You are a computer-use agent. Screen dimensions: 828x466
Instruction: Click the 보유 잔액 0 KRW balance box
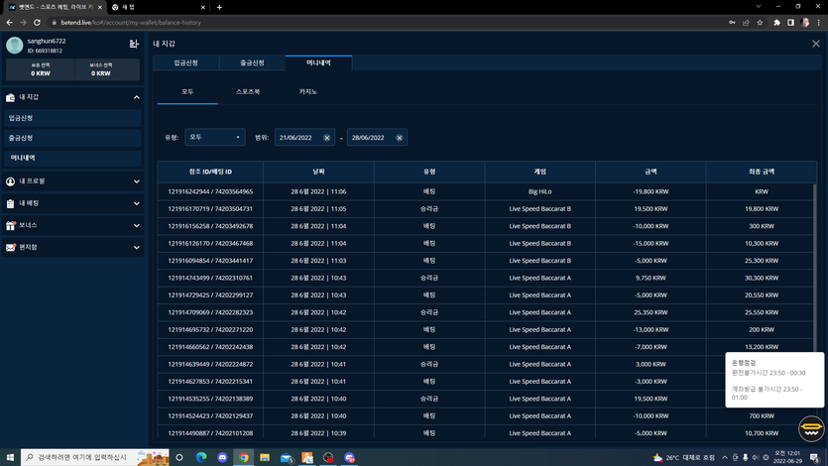[x=41, y=69]
